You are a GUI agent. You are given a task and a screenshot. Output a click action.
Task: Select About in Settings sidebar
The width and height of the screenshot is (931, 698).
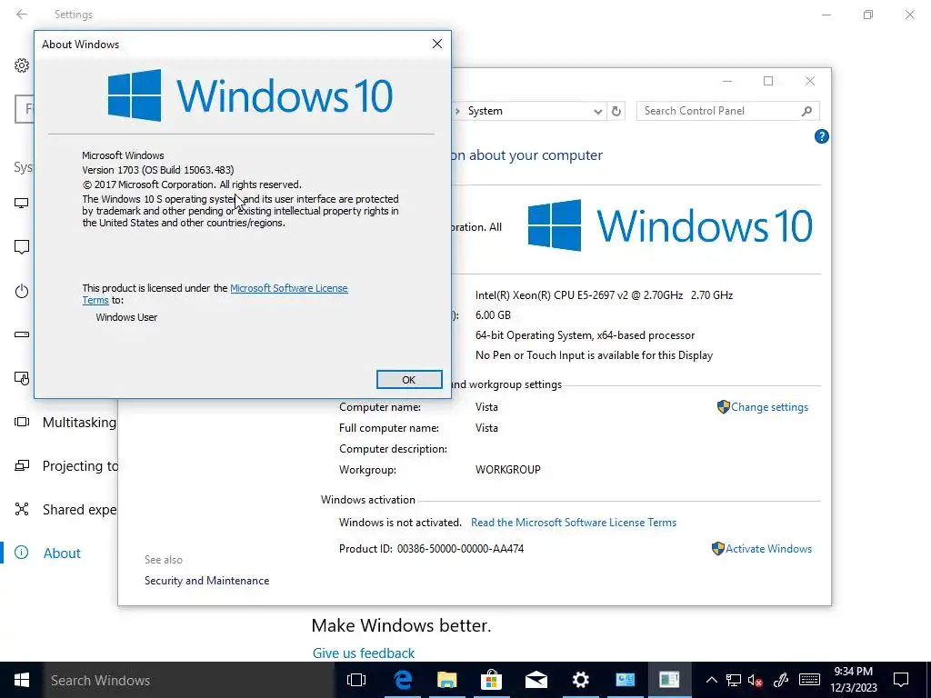click(62, 553)
